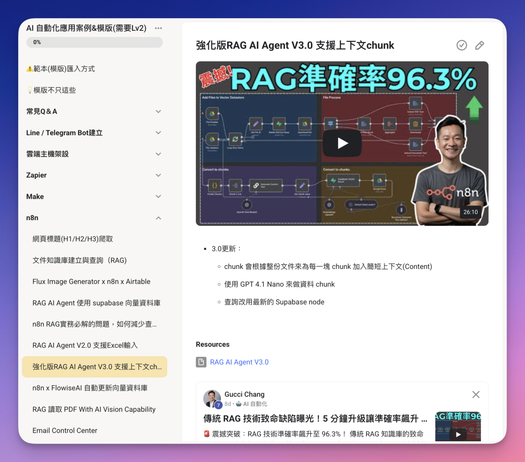Open the RAG AI Agent V3.0 resource link
The width and height of the screenshot is (525, 462).
(x=239, y=362)
